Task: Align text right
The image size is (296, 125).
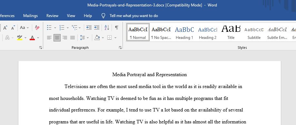Action: pyautogui.click(x=65, y=38)
